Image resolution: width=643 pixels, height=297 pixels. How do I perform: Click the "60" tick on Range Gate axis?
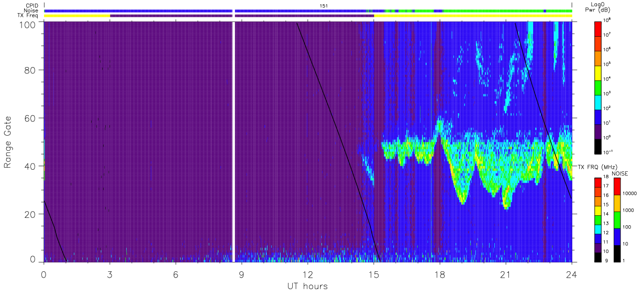[31, 118]
